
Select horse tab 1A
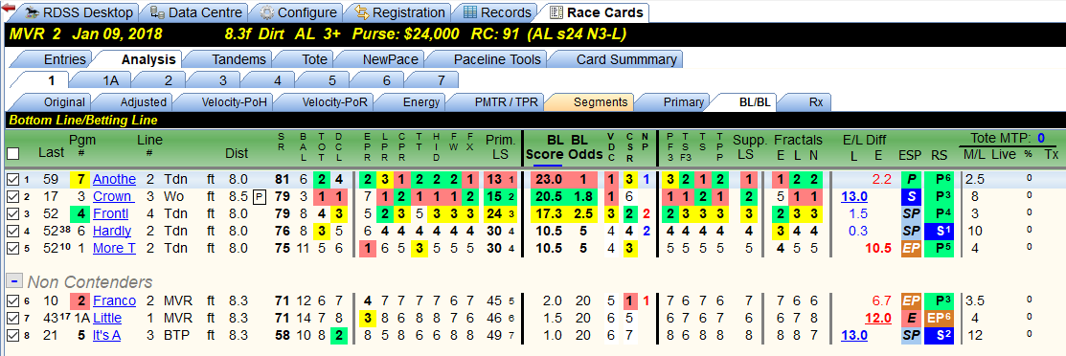(x=111, y=80)
